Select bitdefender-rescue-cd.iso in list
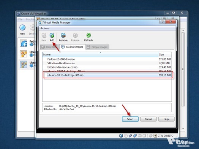Image resolution: width=199 pixels, height=149 pixels. (x=62, y=67)
